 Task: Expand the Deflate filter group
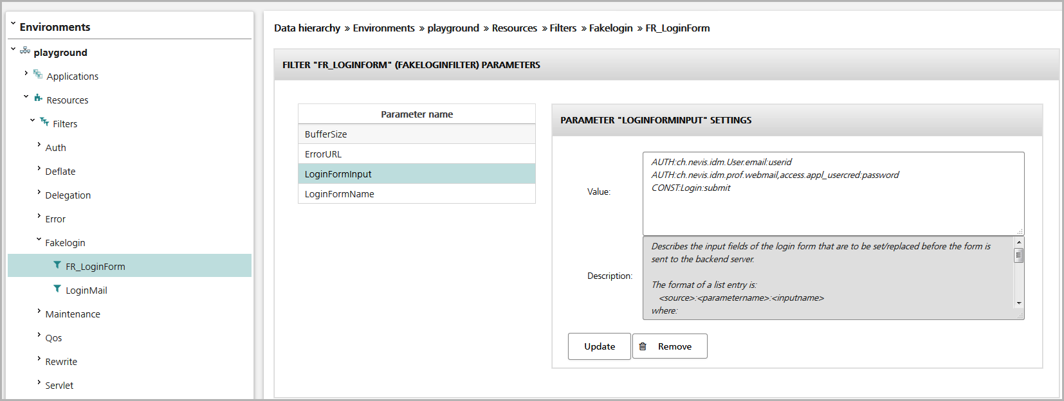tap(39, 168)
